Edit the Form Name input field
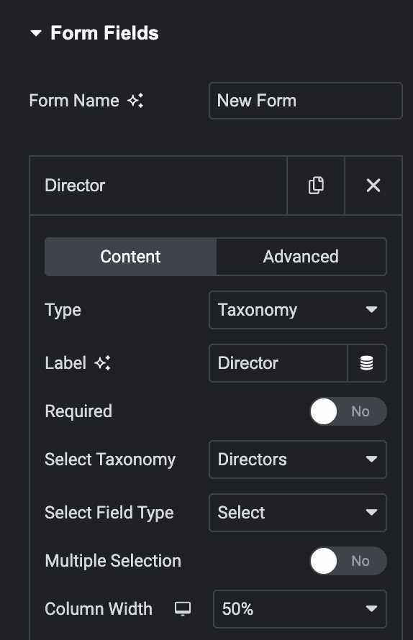The height and width of the screenshot is (640, 413). tap(306, 101)
